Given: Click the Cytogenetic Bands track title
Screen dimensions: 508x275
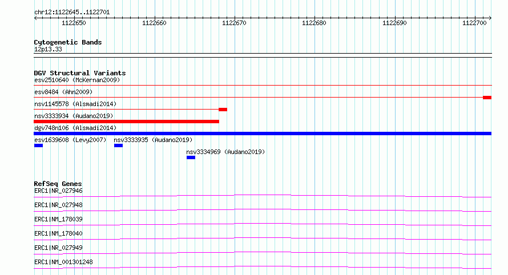Looking at the screenshot, I should coord(68,42).
